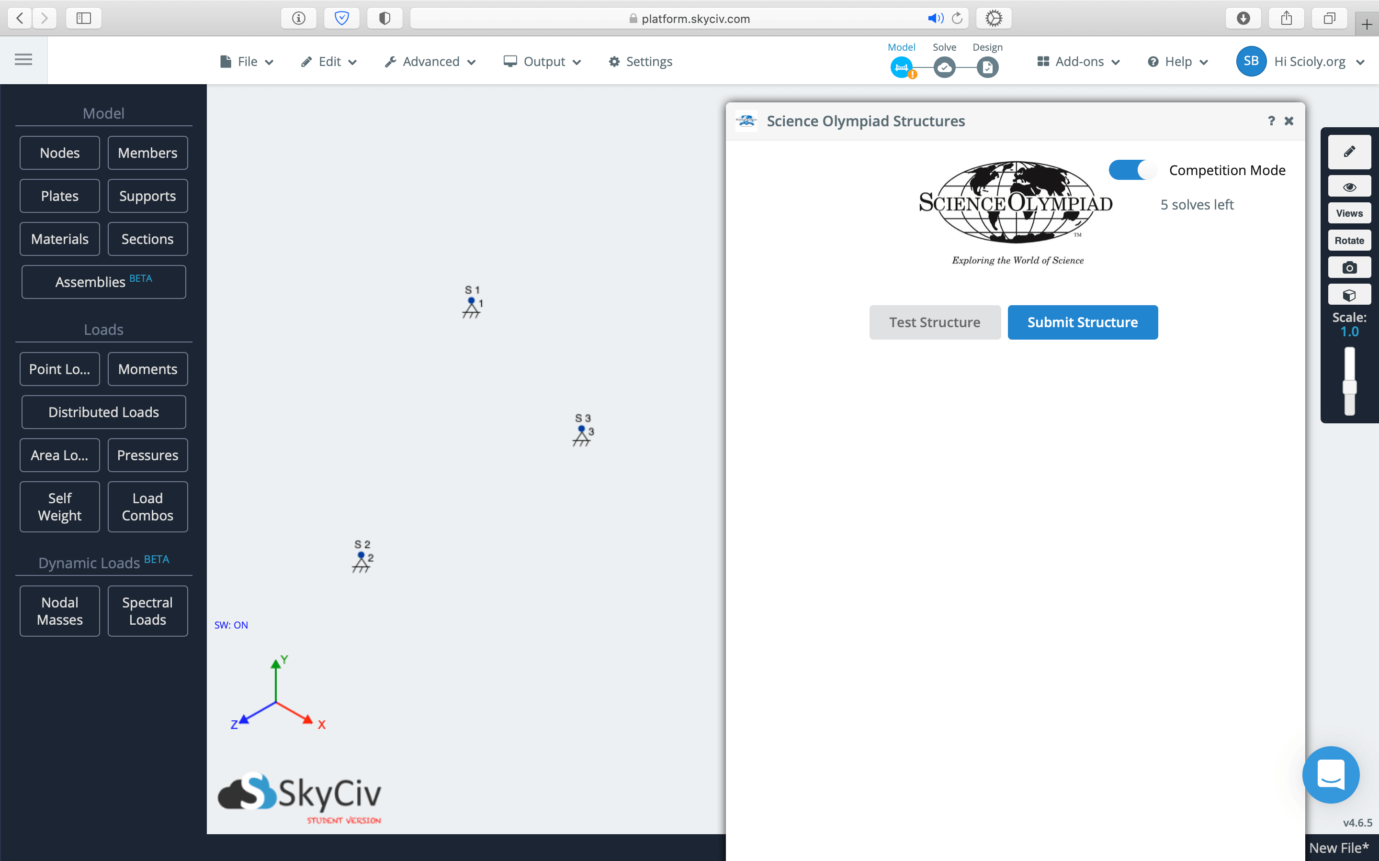Click the Scale slider handle
Viewport: 1379px width, 861px height.
point(1349,387)
